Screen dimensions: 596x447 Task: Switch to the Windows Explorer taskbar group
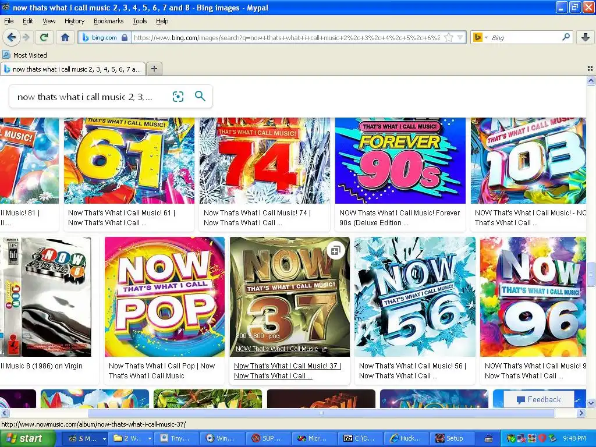pos(131,439)
